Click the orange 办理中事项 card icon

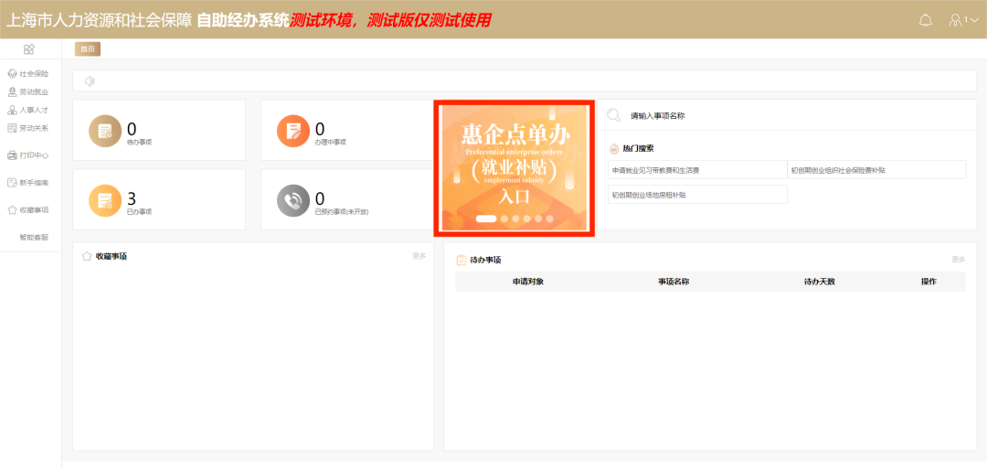[293, 132]
